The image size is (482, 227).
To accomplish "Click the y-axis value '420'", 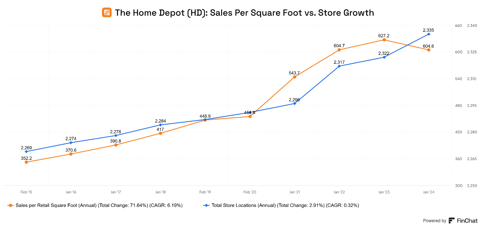I will click(x=459, y=132).
